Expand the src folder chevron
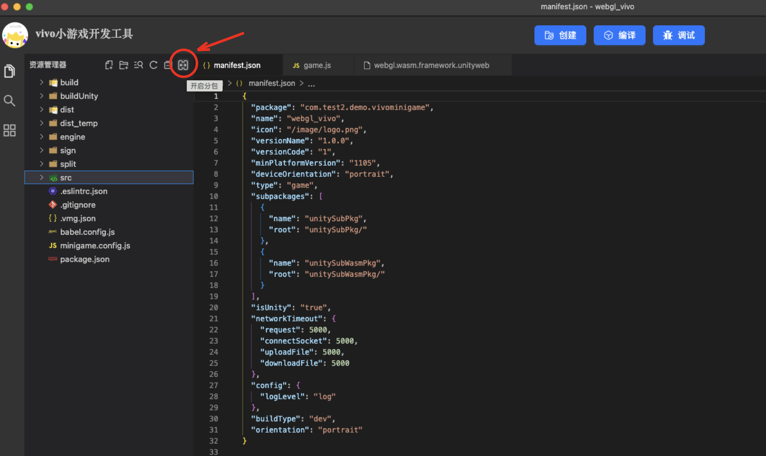This screenshot has height=456, width=766. click(x=42, y=177)
